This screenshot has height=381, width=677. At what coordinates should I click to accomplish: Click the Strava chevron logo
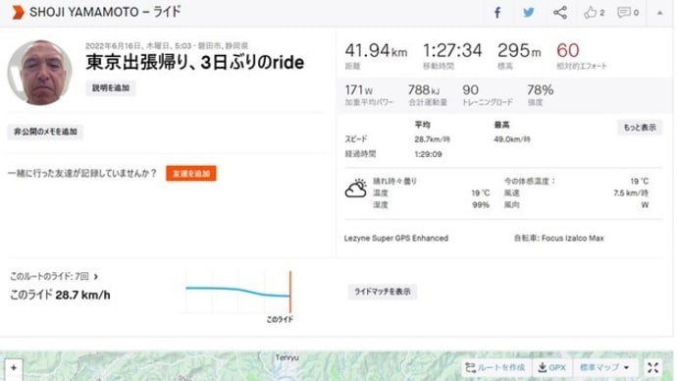click(18, 12)
